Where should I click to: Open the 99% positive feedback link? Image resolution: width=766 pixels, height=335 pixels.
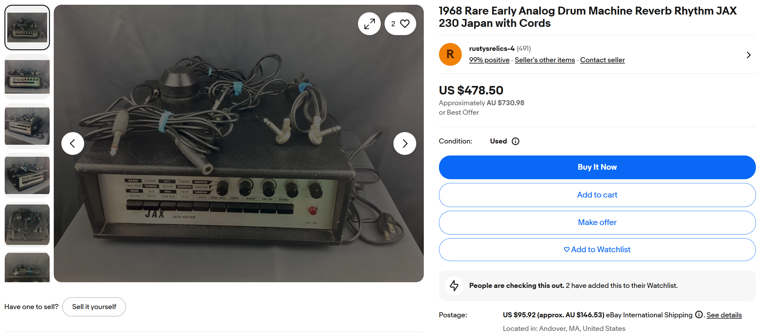click(x=489, y=60)
